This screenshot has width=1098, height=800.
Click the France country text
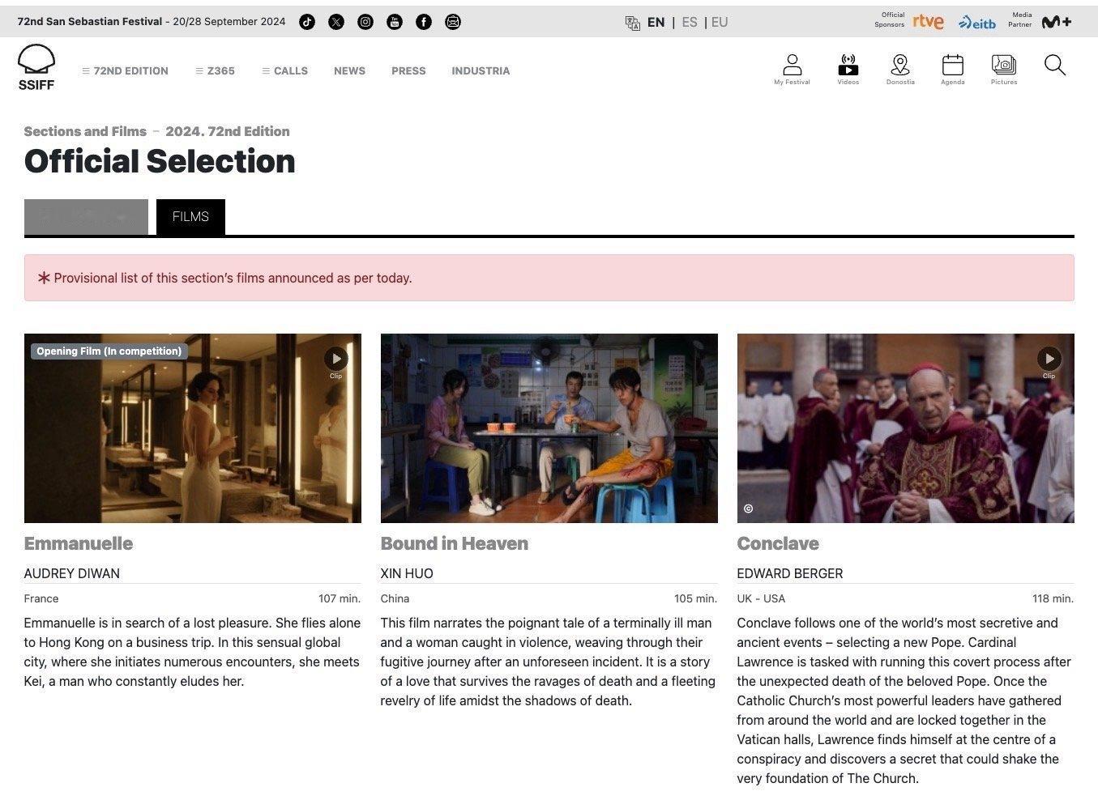[41, 598]
